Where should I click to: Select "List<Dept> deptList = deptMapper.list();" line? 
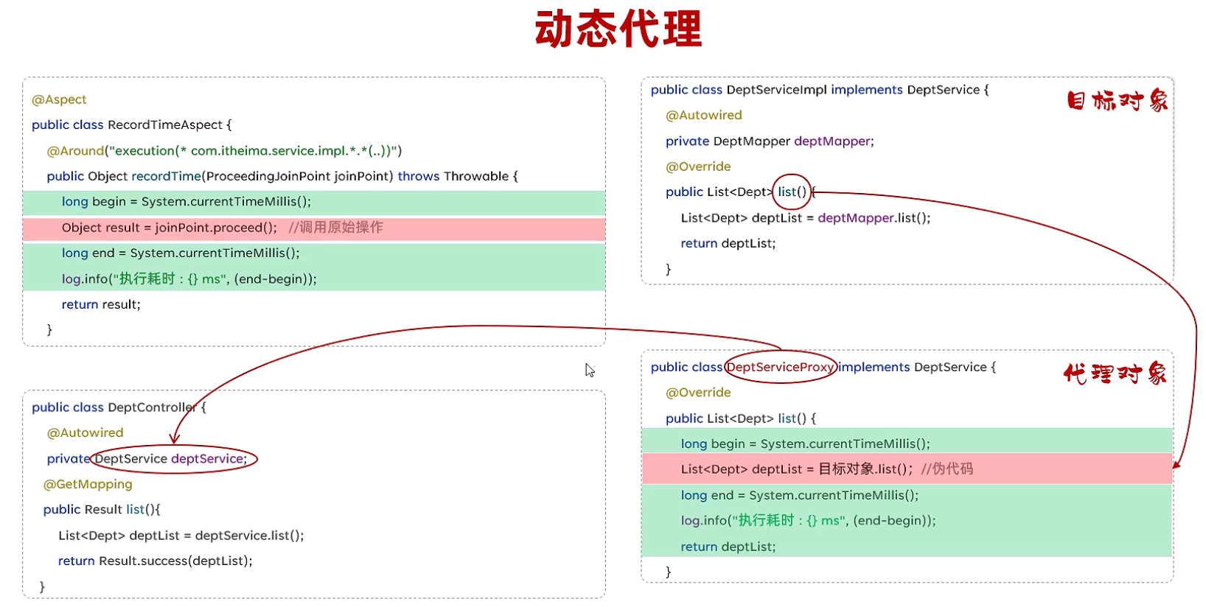pos(806,217)
